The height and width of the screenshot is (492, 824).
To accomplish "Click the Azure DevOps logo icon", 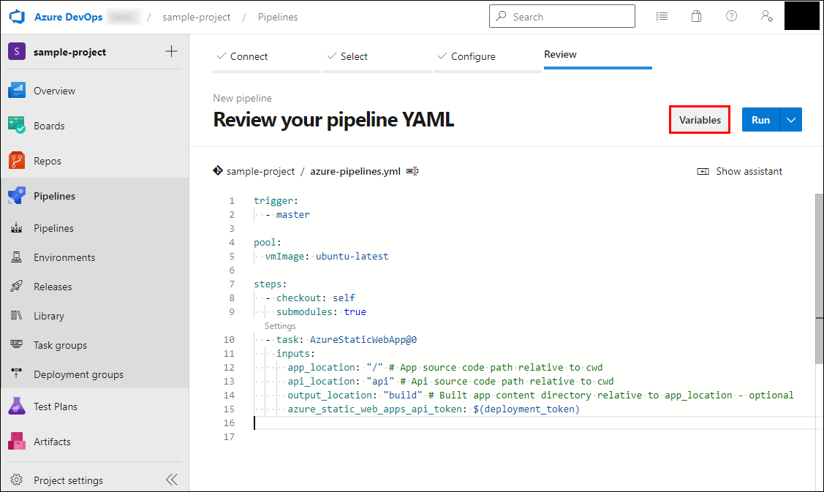I will pyautogui.click(x=18, y=17).
